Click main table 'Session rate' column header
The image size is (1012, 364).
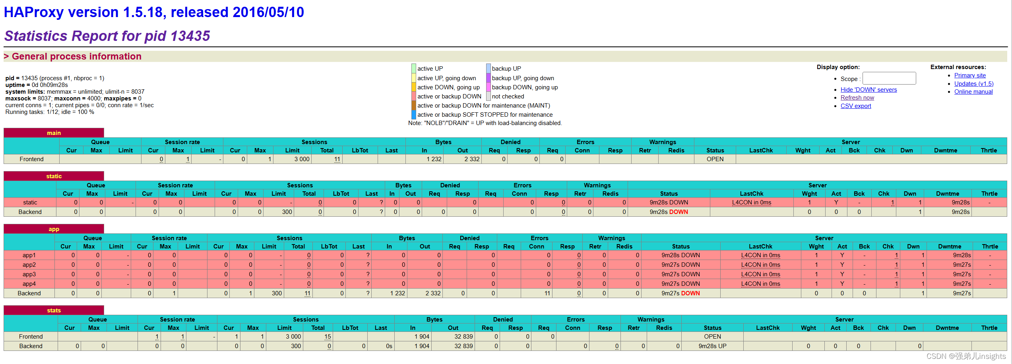[x=182, y=142]
